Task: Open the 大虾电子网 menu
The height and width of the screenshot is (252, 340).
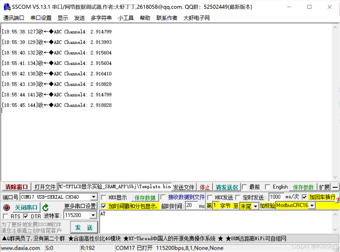Action: coord(196,18)
